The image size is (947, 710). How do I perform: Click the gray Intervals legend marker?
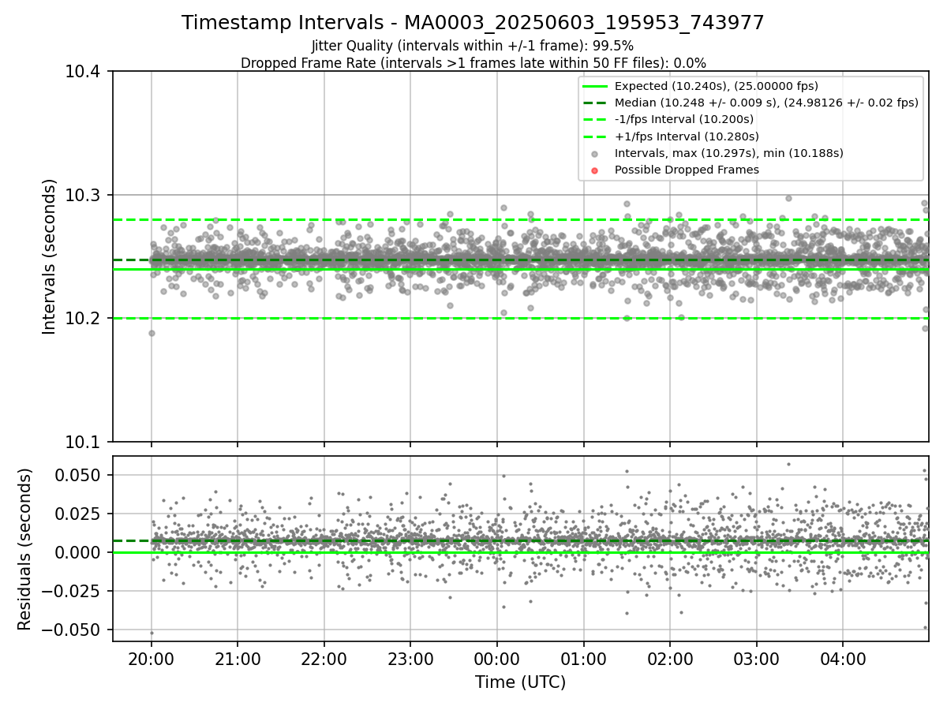[595, 154]
